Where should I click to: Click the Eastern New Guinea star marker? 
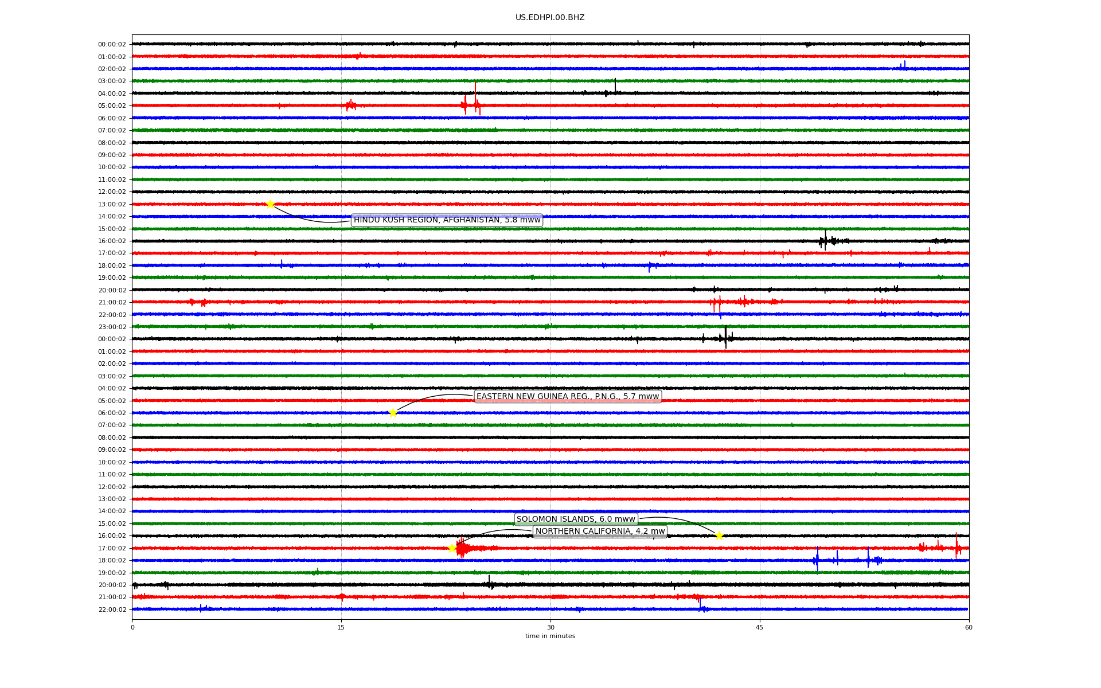(x=393, y=413)
